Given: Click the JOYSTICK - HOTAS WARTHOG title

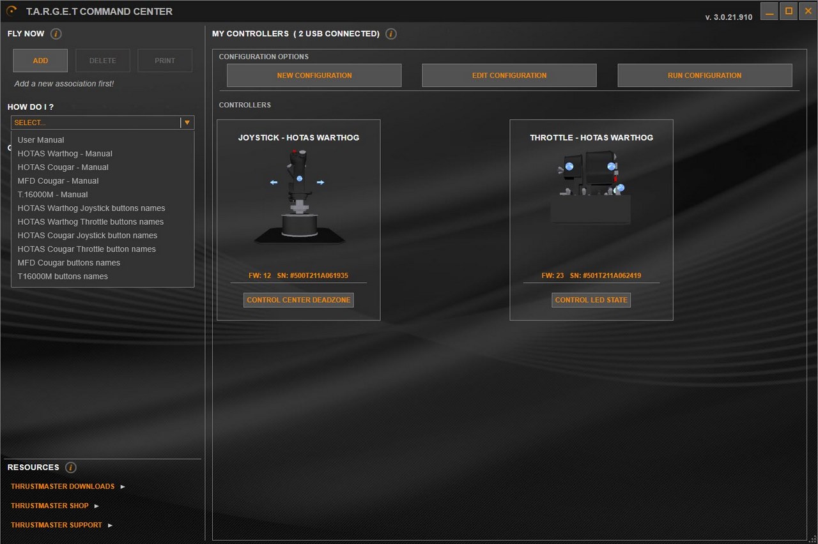Looking at the screenshot, I should point(298,138).
